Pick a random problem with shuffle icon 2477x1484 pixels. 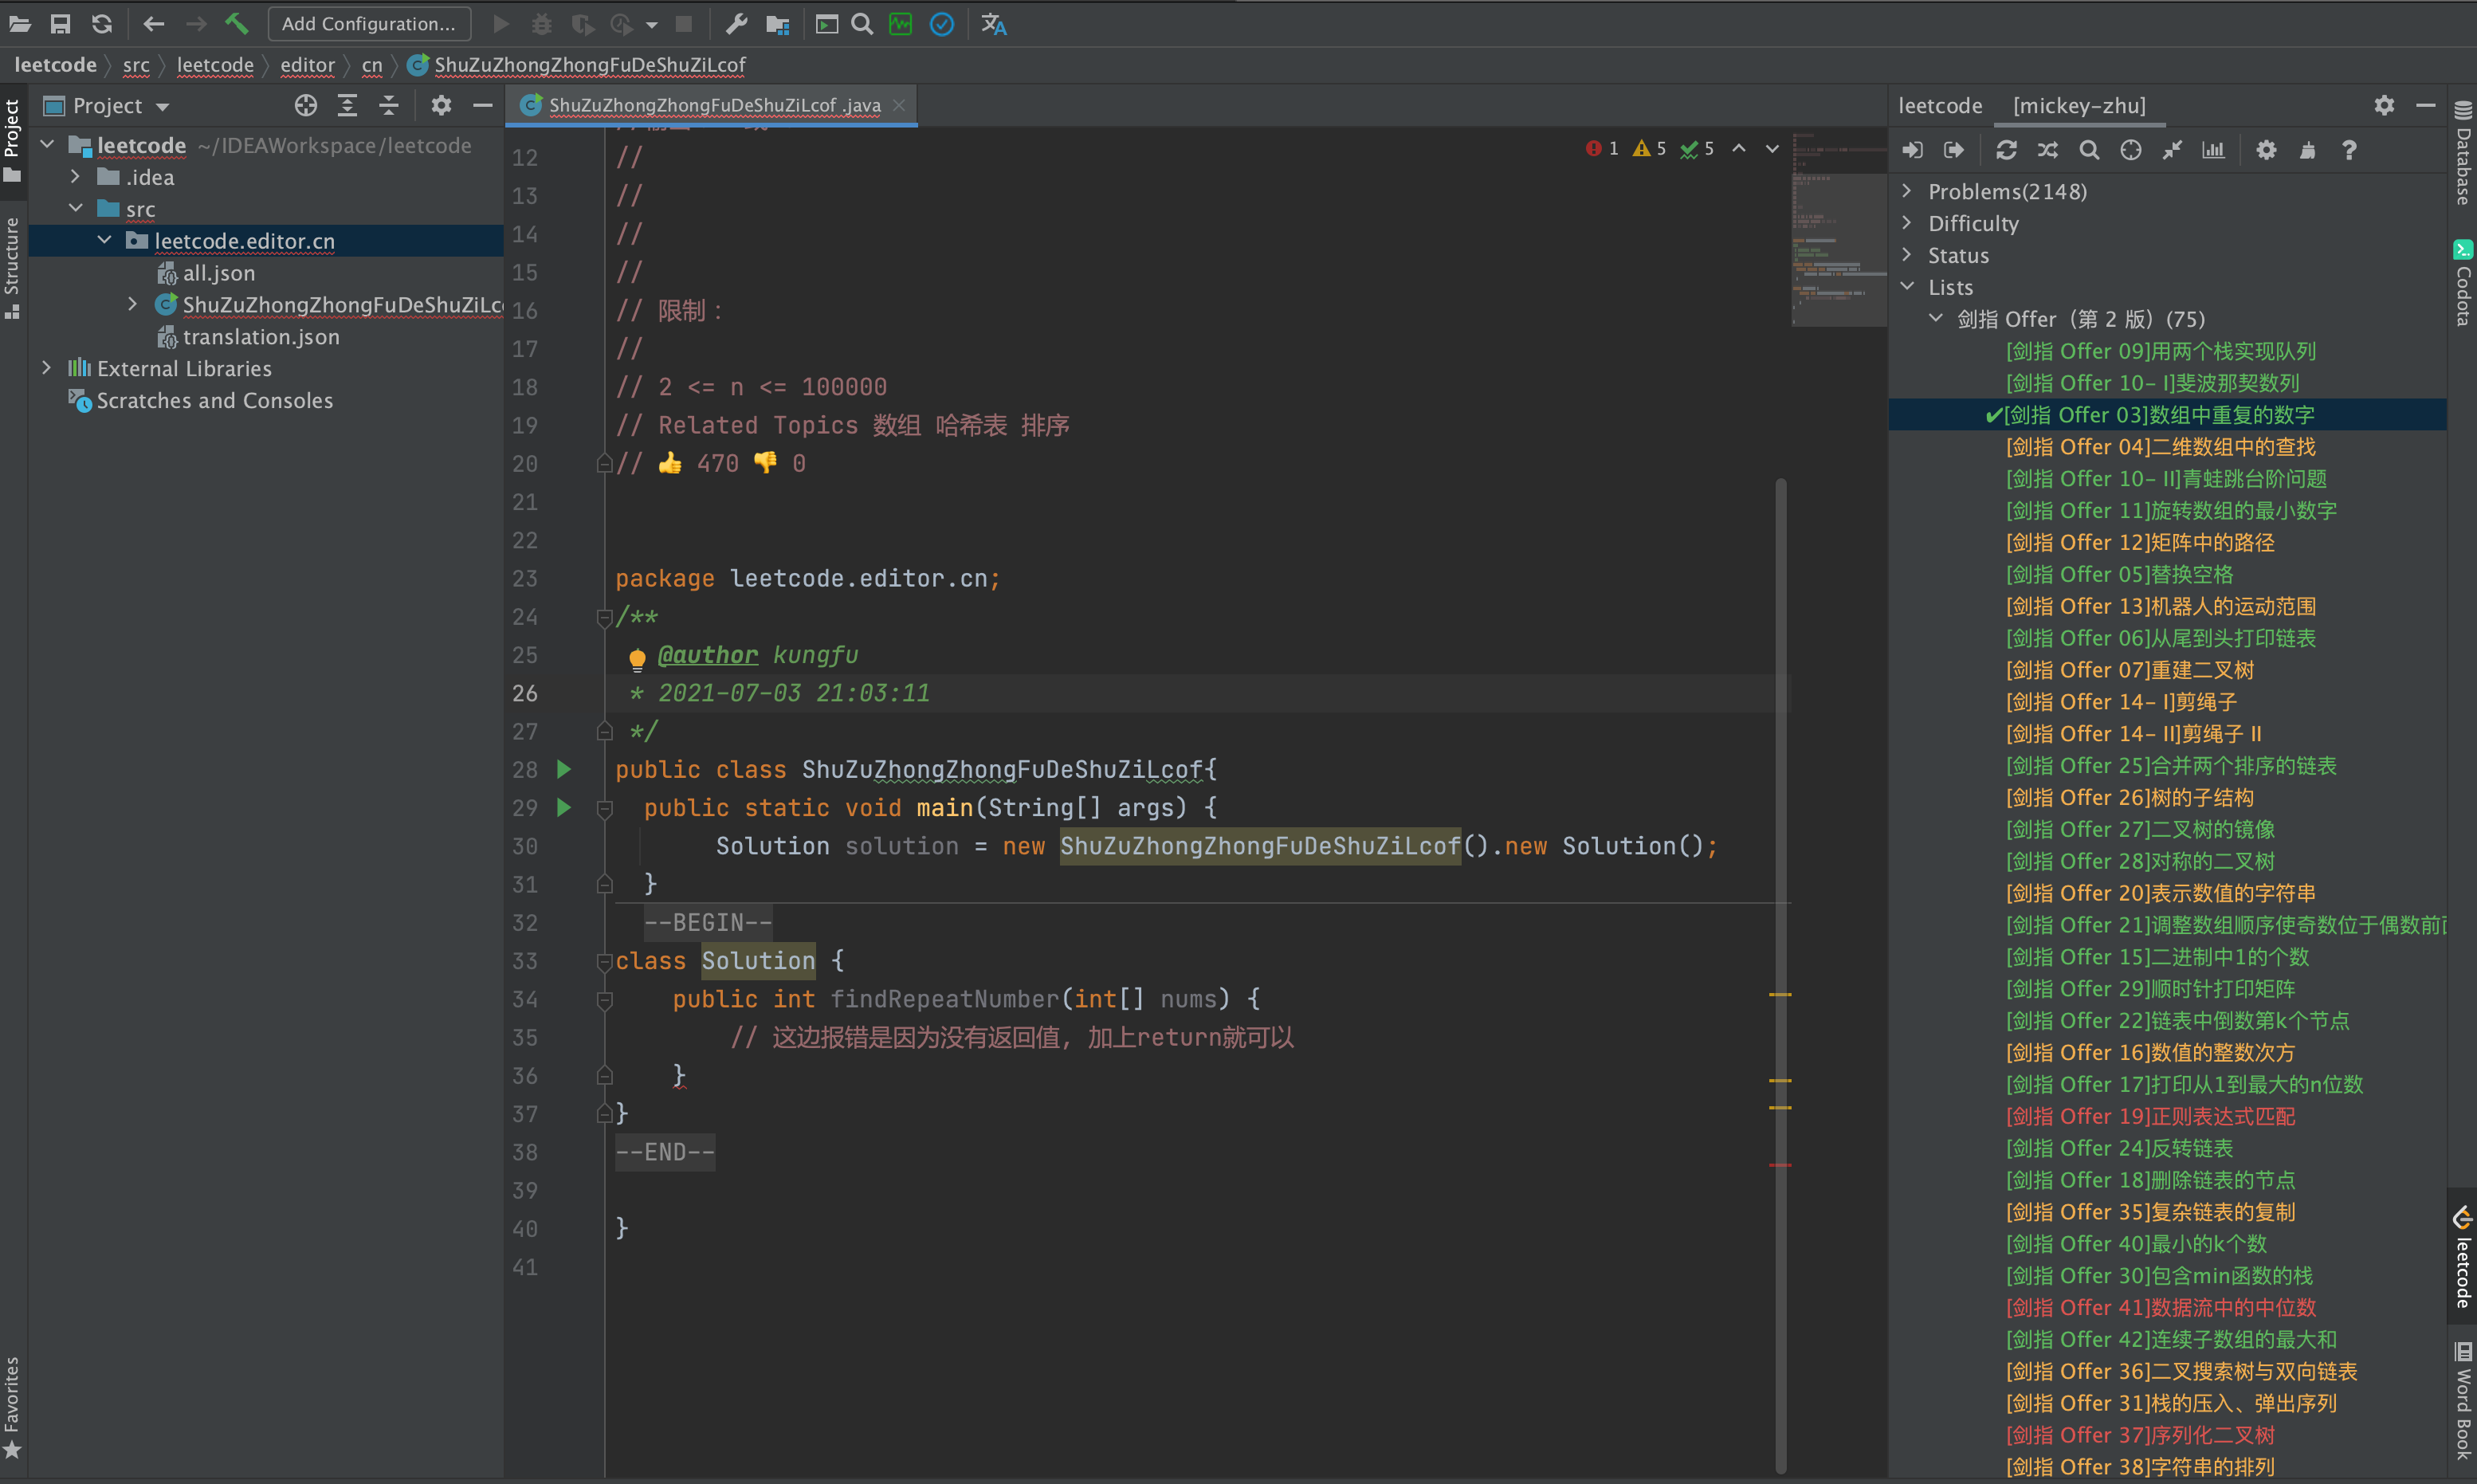[2047, 150]
